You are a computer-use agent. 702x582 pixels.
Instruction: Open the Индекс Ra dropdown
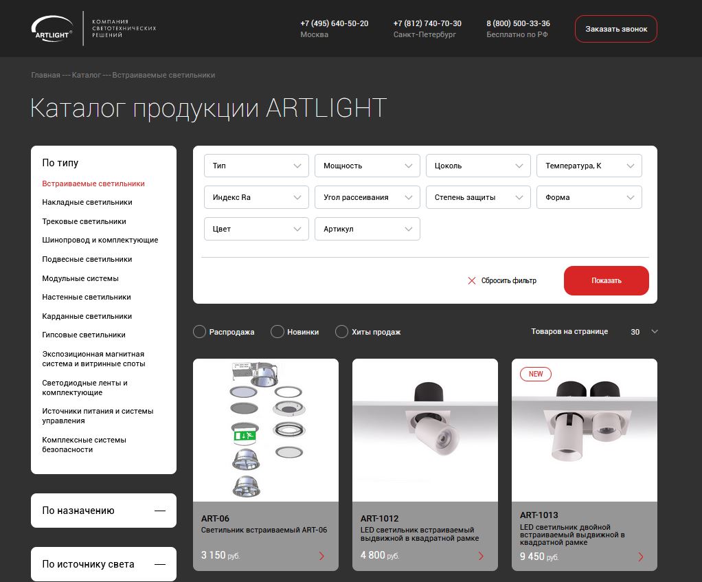coord(256,197)
